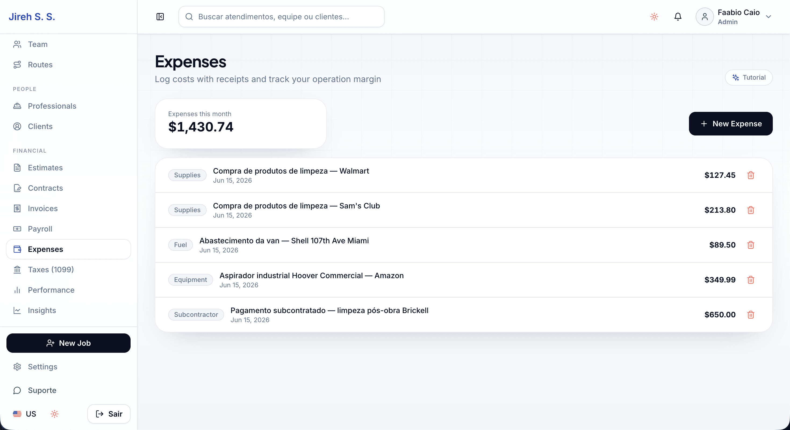Collapse the sidebar panel icon
Viewport: 790px width, 430px height.
[x=160, y=17]
